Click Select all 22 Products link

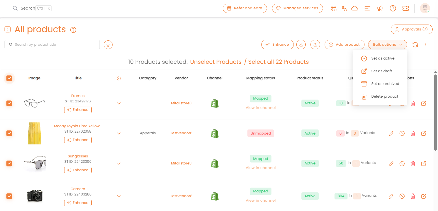(x=279, y=62)
